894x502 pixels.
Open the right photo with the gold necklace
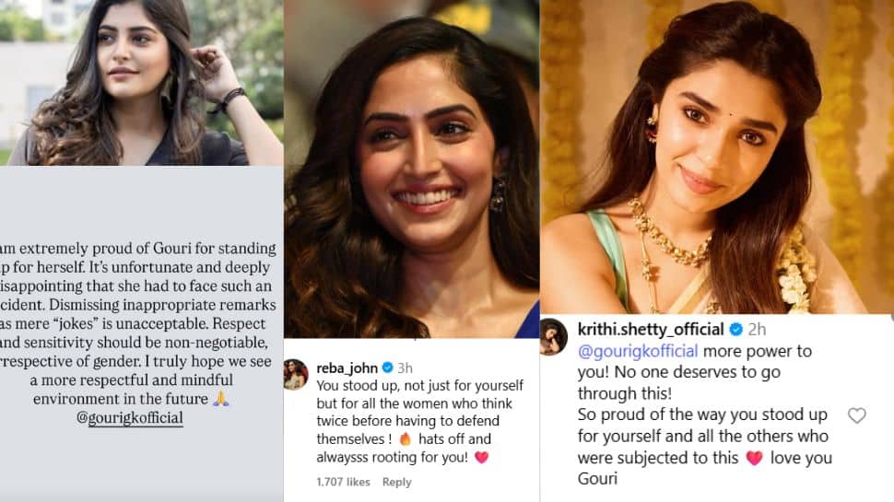[x=716, y=157]
